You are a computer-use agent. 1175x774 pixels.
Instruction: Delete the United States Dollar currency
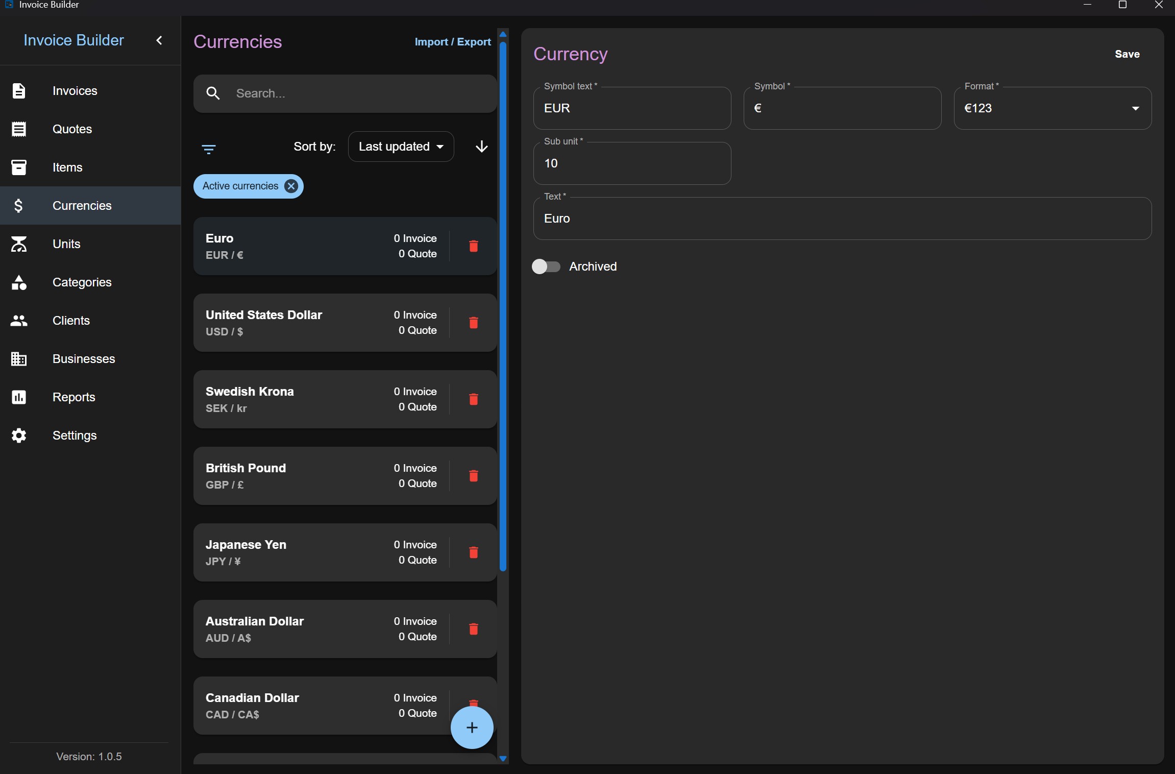click(x=474, y=323)
